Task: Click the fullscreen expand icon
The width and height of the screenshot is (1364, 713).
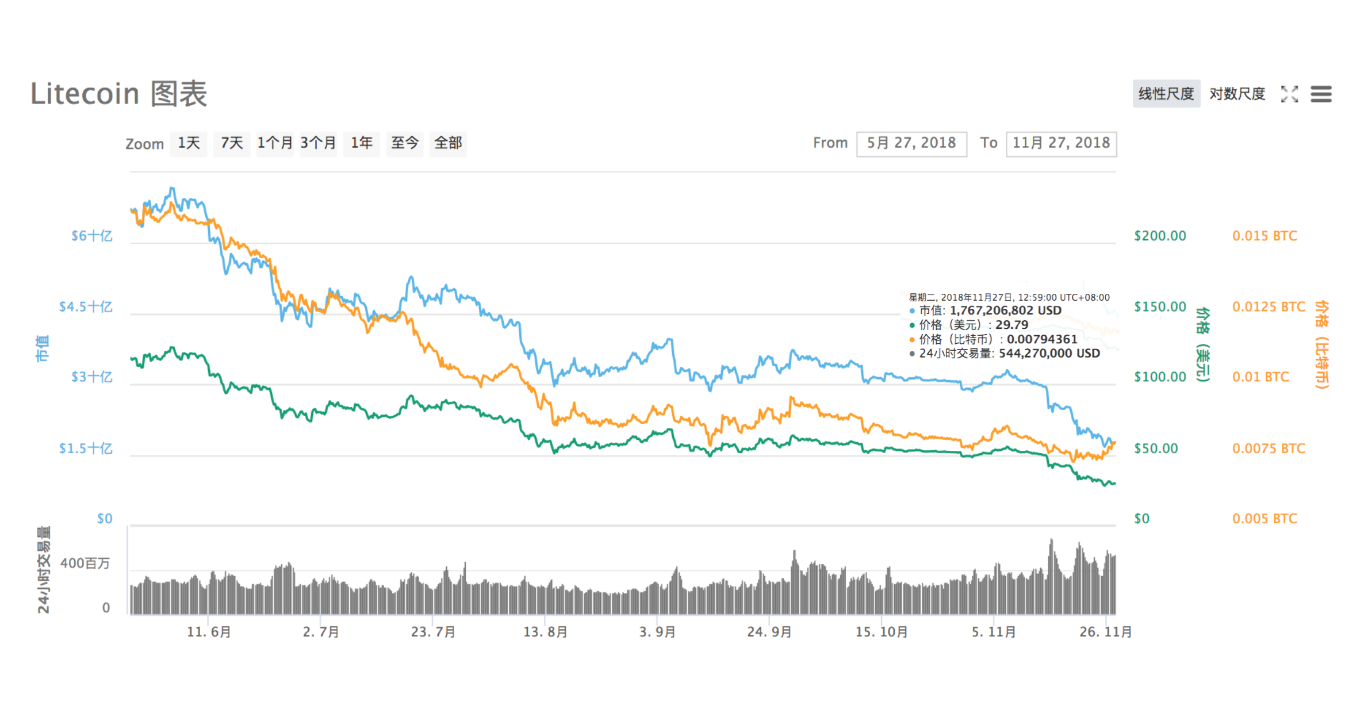Action: coord(1289,94)
